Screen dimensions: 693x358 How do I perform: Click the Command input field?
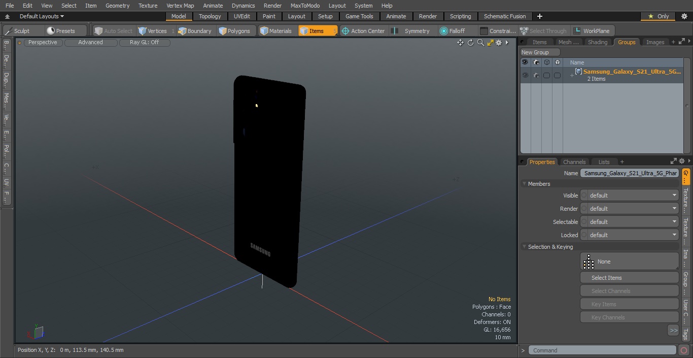coord(602,350)
